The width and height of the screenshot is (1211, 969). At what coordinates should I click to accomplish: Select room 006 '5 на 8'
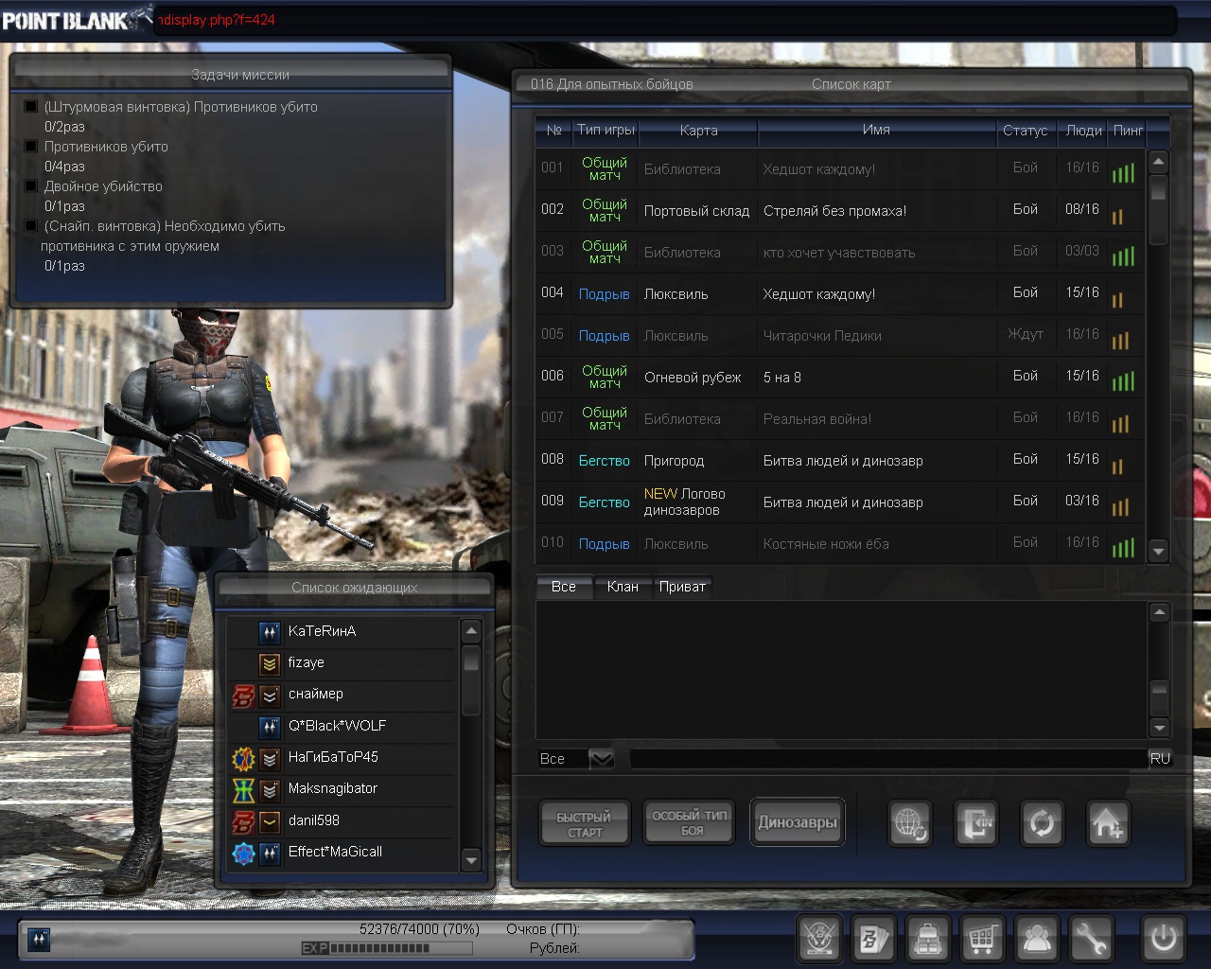(839, 377)
